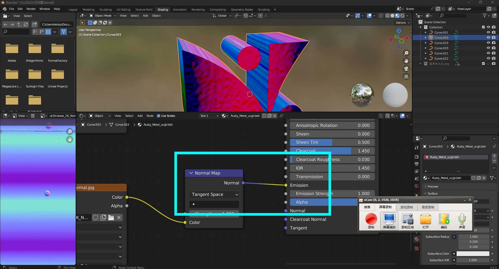Create new folder in file browser
499x269 pixels.
(x=35, y=24)
